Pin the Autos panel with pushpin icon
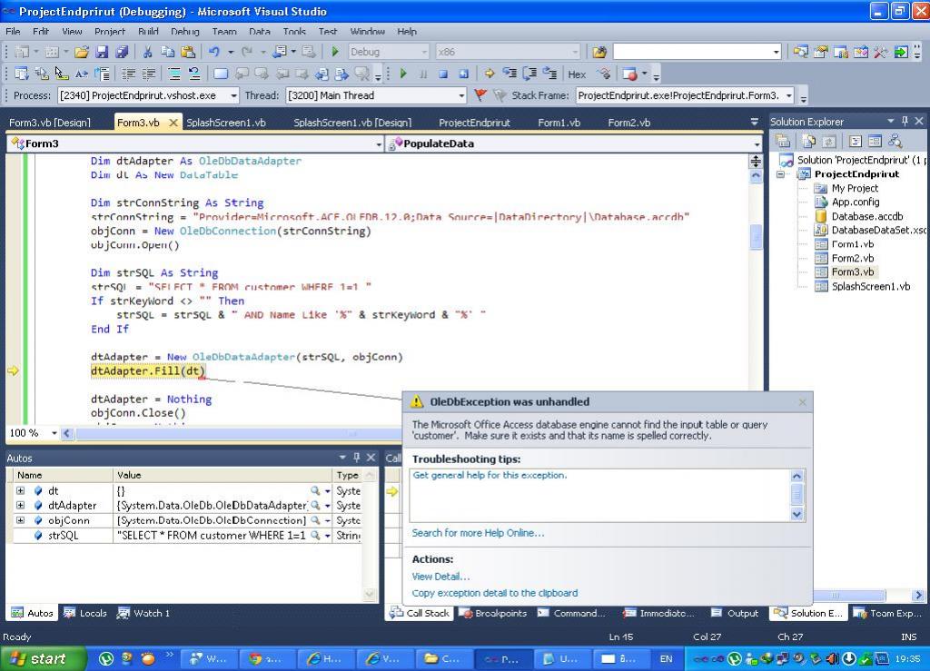Screen dimensions: 930x671 [x=356, y=458]
